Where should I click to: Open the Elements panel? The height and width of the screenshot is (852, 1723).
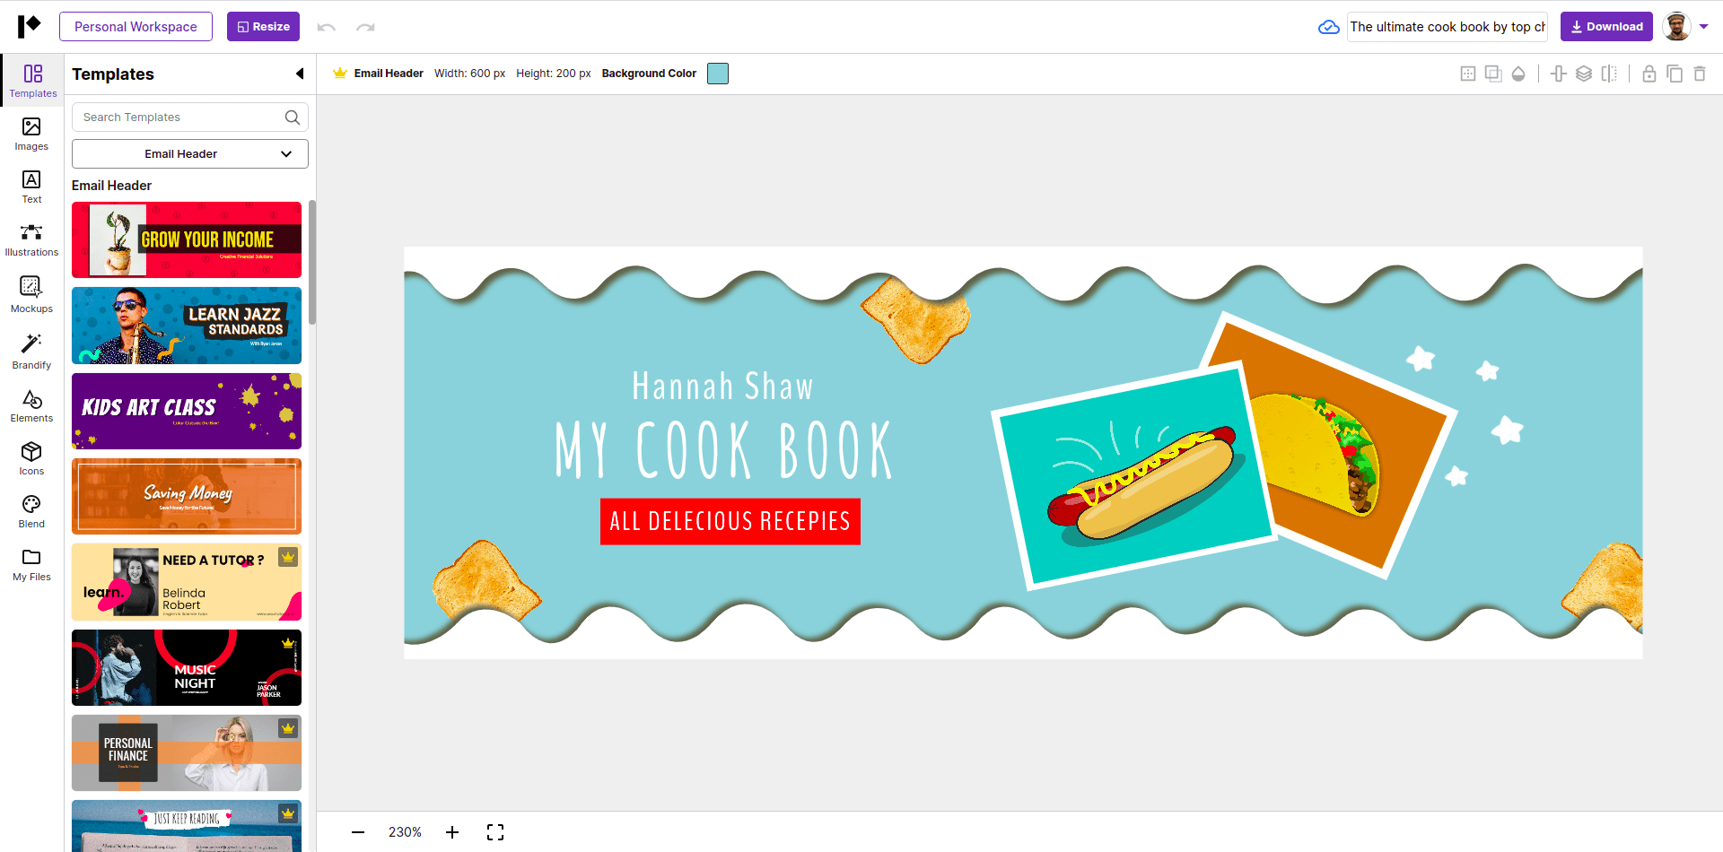point(31,404)
